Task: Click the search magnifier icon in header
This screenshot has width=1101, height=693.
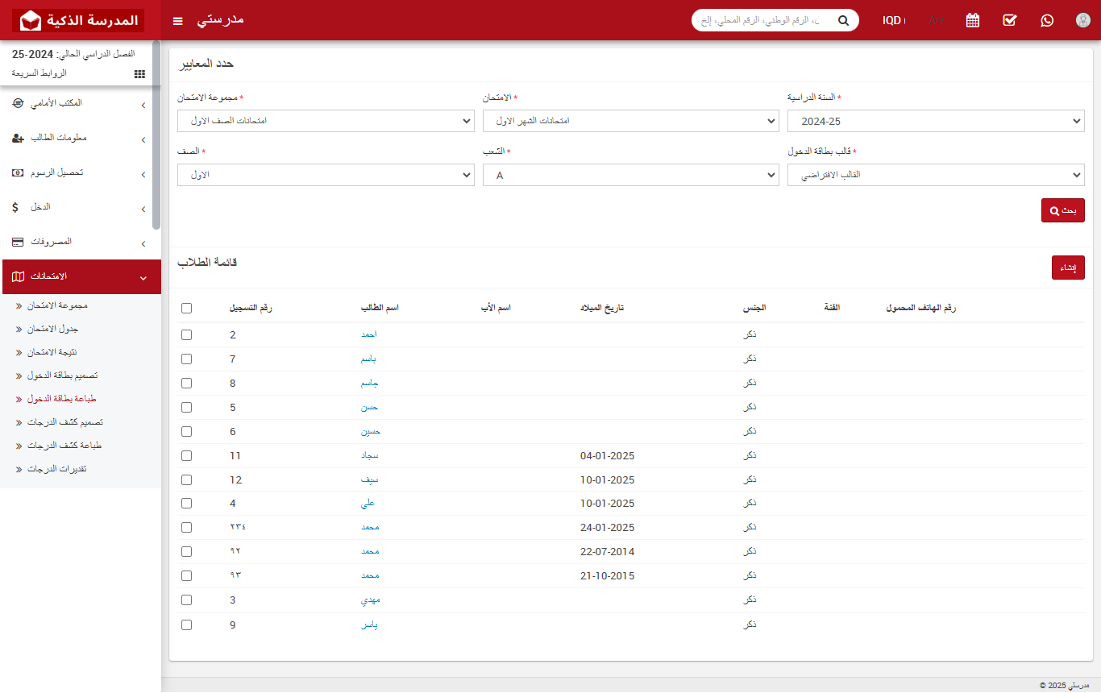Action: point(843,20)
